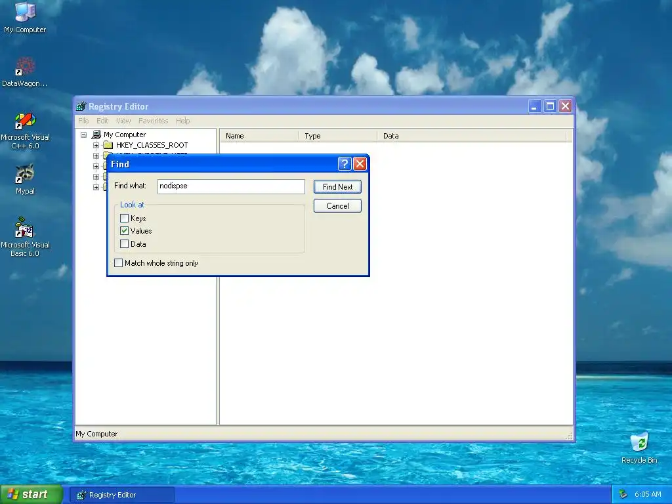Viewport: 672px width, 504px height.
Task: Click the Find what text field
Action: 231,186
